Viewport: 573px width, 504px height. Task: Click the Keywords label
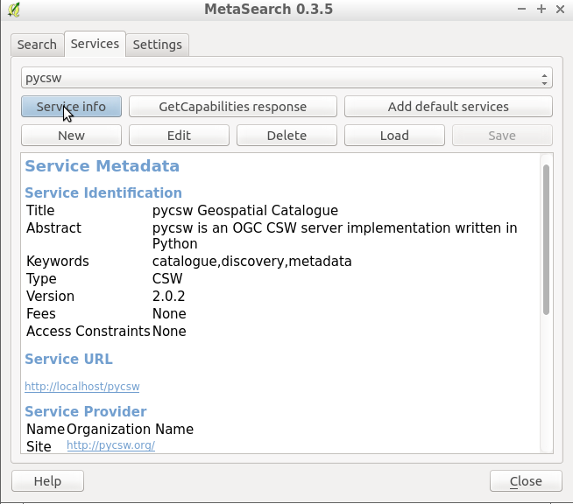[x=58, y=262]
